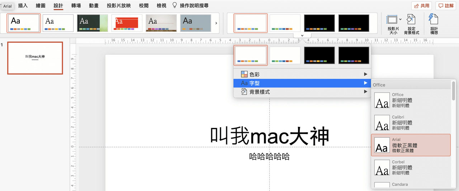Choose the Office font theme
This screenshot has width=459, height=191.
point(411,100)
